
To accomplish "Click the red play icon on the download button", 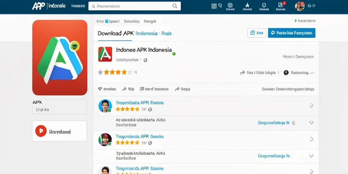I will coord(41,131).
